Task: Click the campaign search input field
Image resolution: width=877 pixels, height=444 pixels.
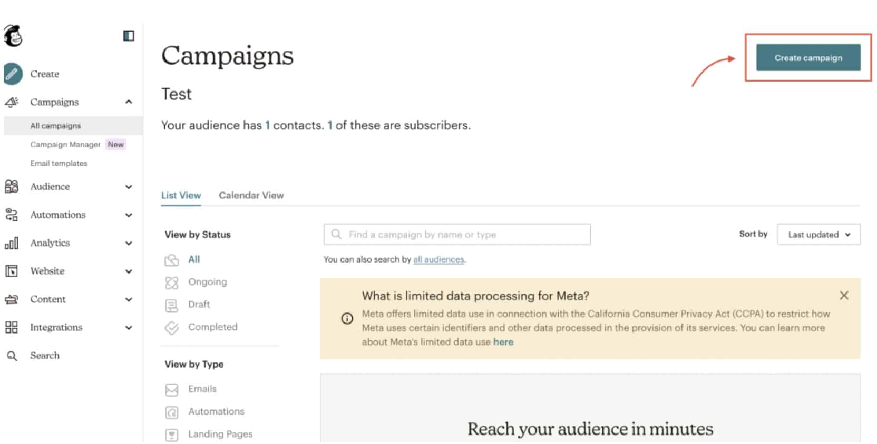Action: (457, 235)
